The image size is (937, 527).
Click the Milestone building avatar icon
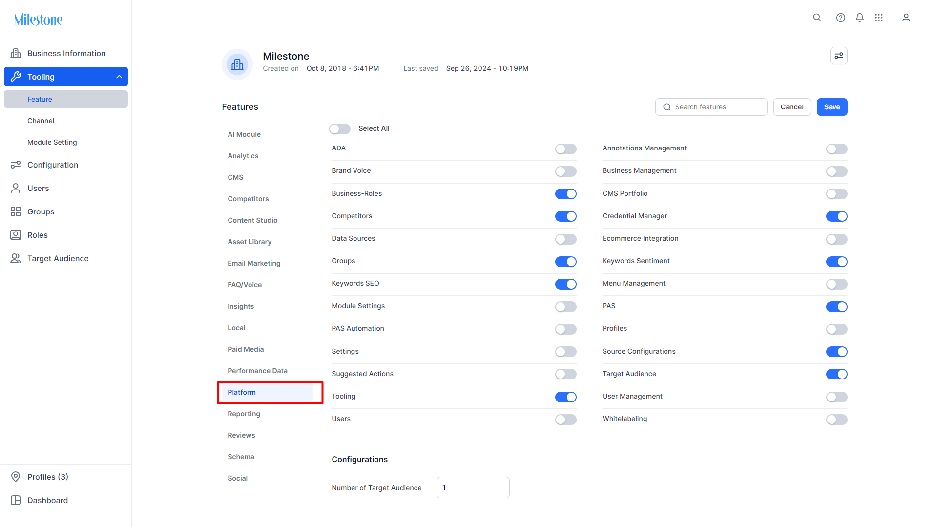click(237, 64)
